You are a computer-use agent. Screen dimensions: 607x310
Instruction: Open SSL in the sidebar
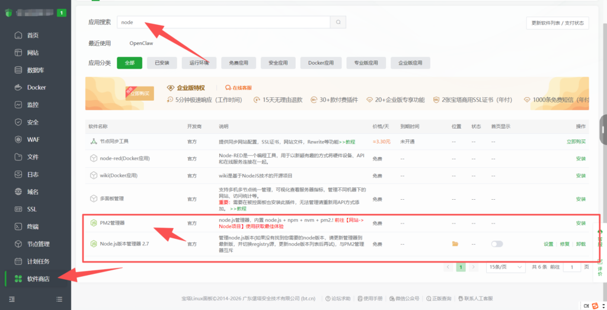tap(32, 209)
